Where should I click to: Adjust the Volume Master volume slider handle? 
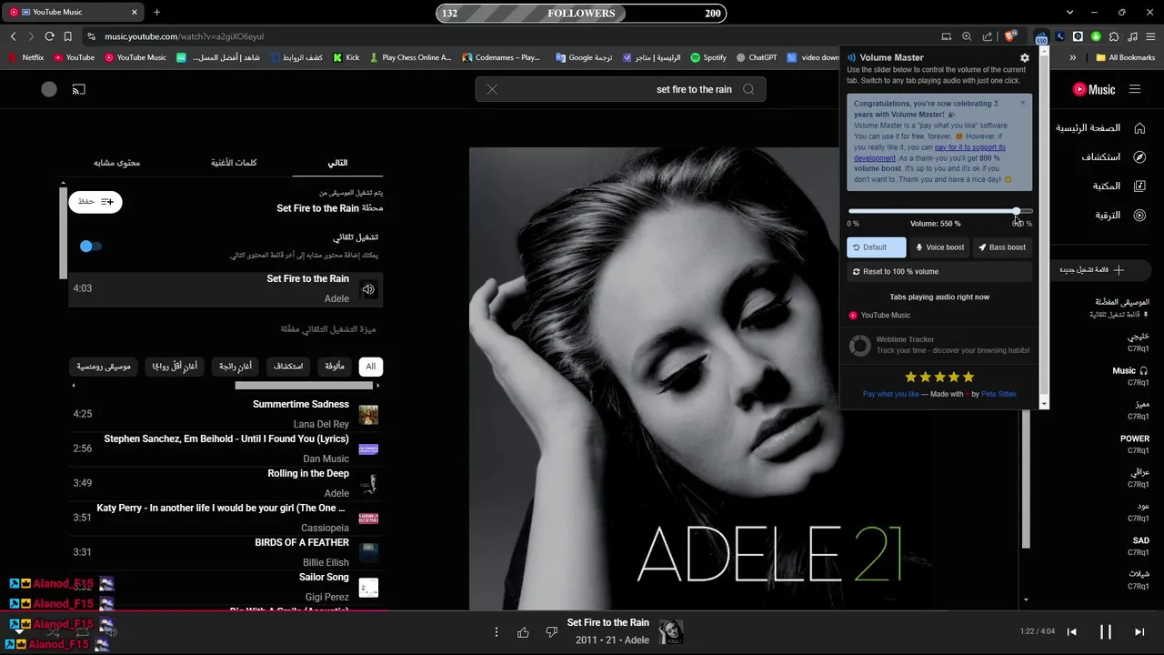1016,211
